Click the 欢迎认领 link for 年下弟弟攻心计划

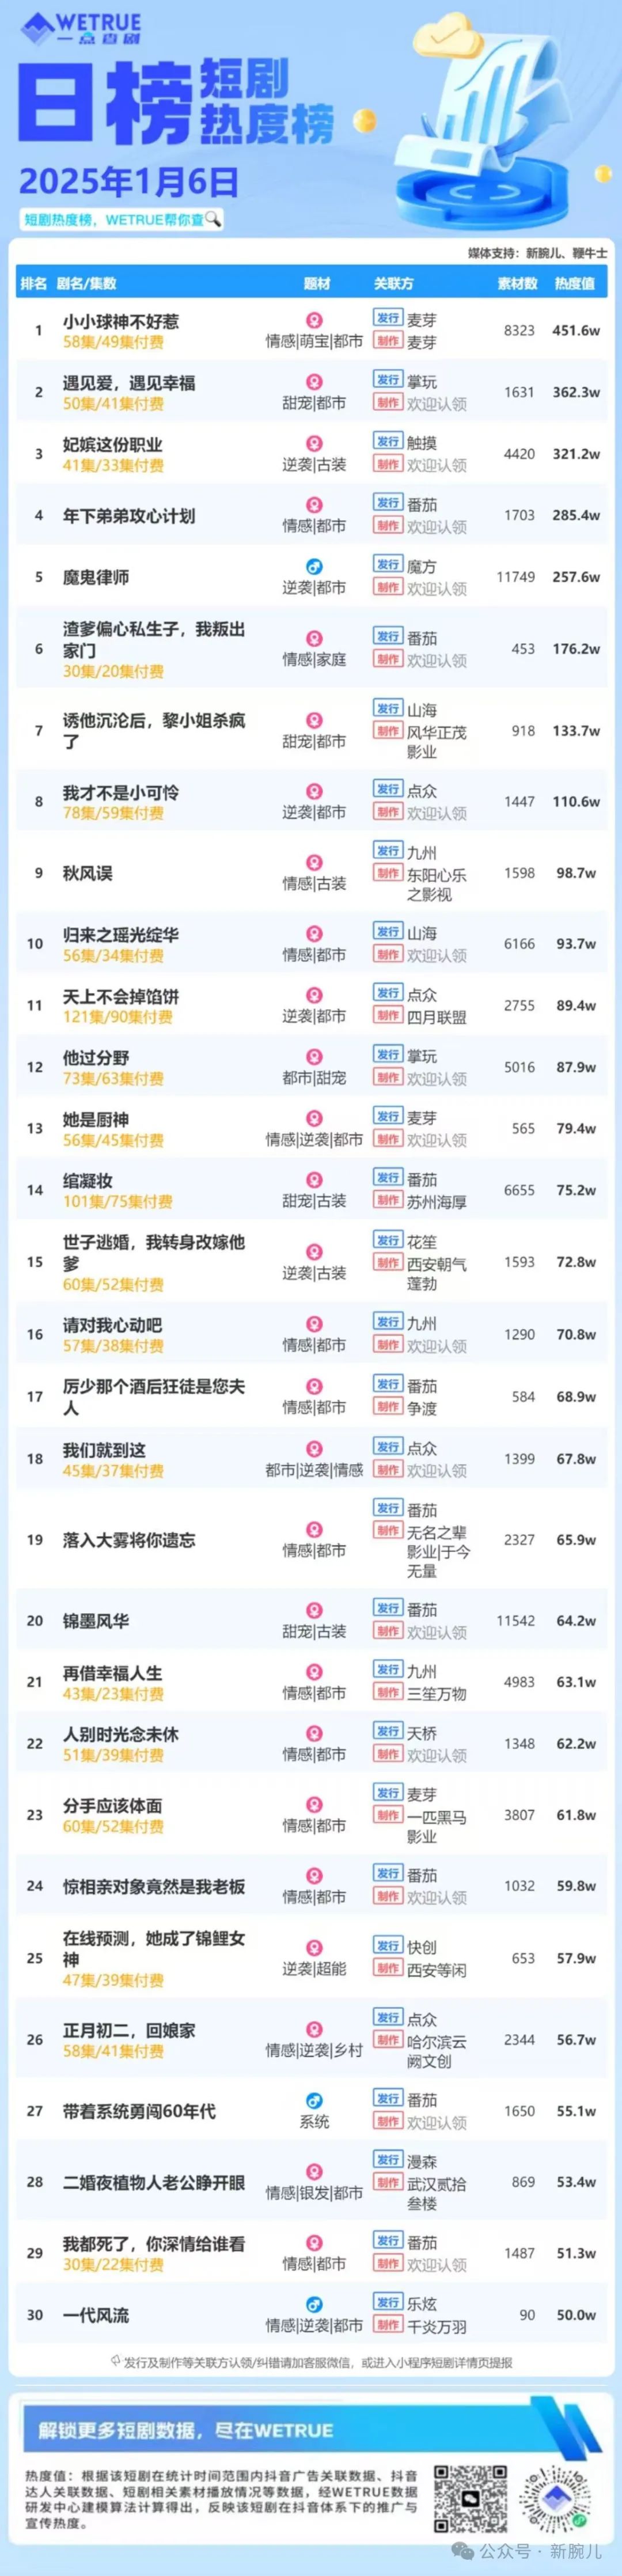pos(436,527)
